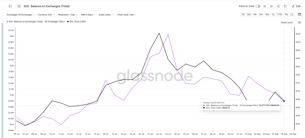305x138 pixels.
Task: Select the 3m time range
Action: click(x=261, y=14)
